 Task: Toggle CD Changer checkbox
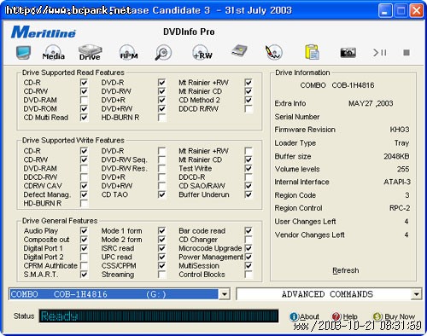coord(249,240)
